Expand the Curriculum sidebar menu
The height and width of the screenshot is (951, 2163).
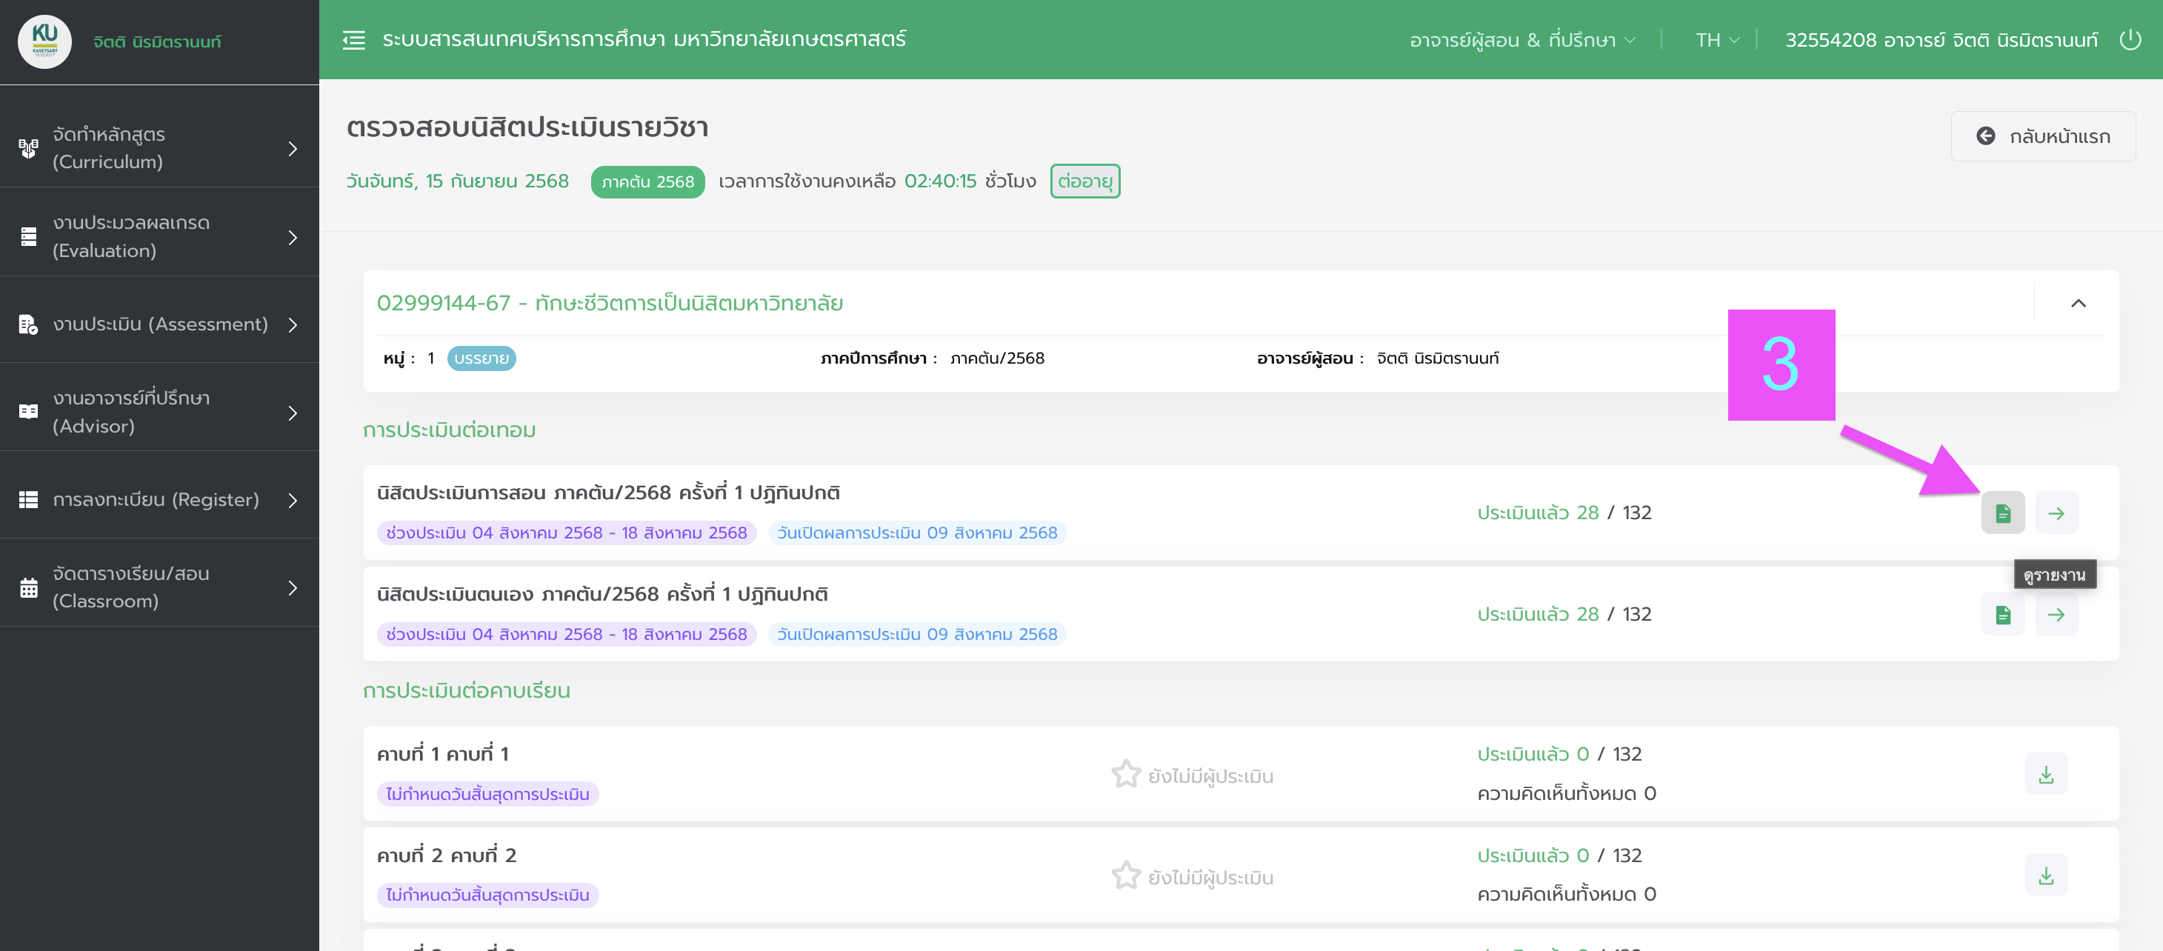pyautogui.click(x=159, y=147)
